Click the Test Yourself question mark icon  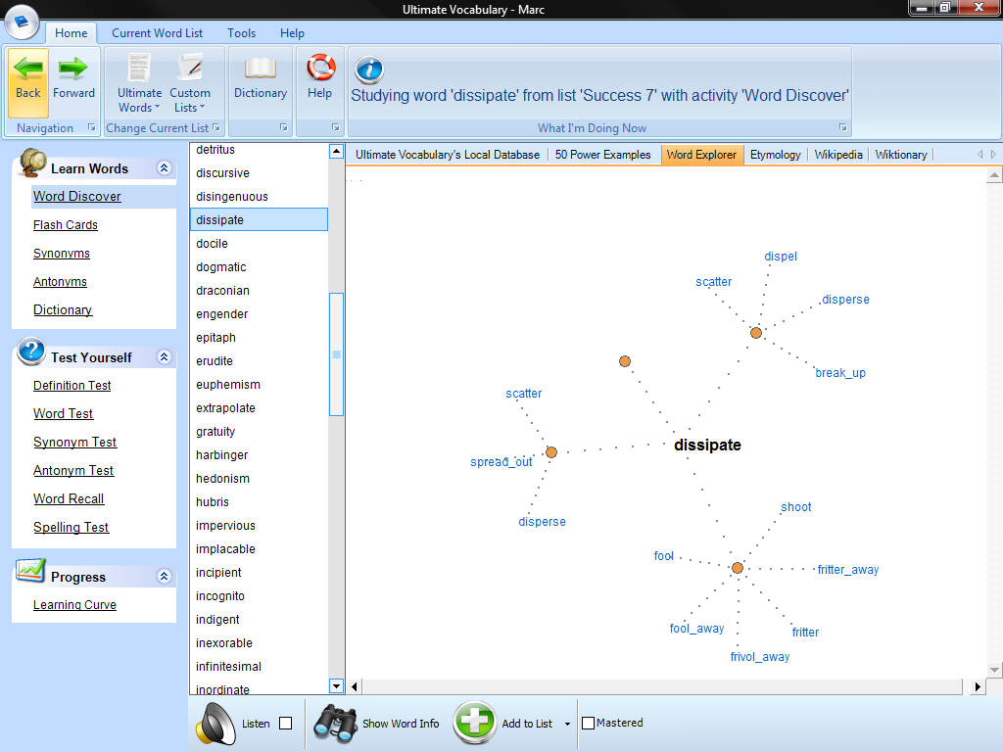tap(31, 352)
